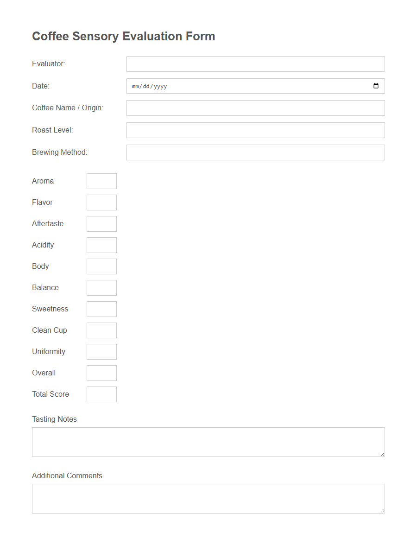This screenshot has height=558, width=417.
Task: Select the Flavor score input
Action: tap(101, 202)
